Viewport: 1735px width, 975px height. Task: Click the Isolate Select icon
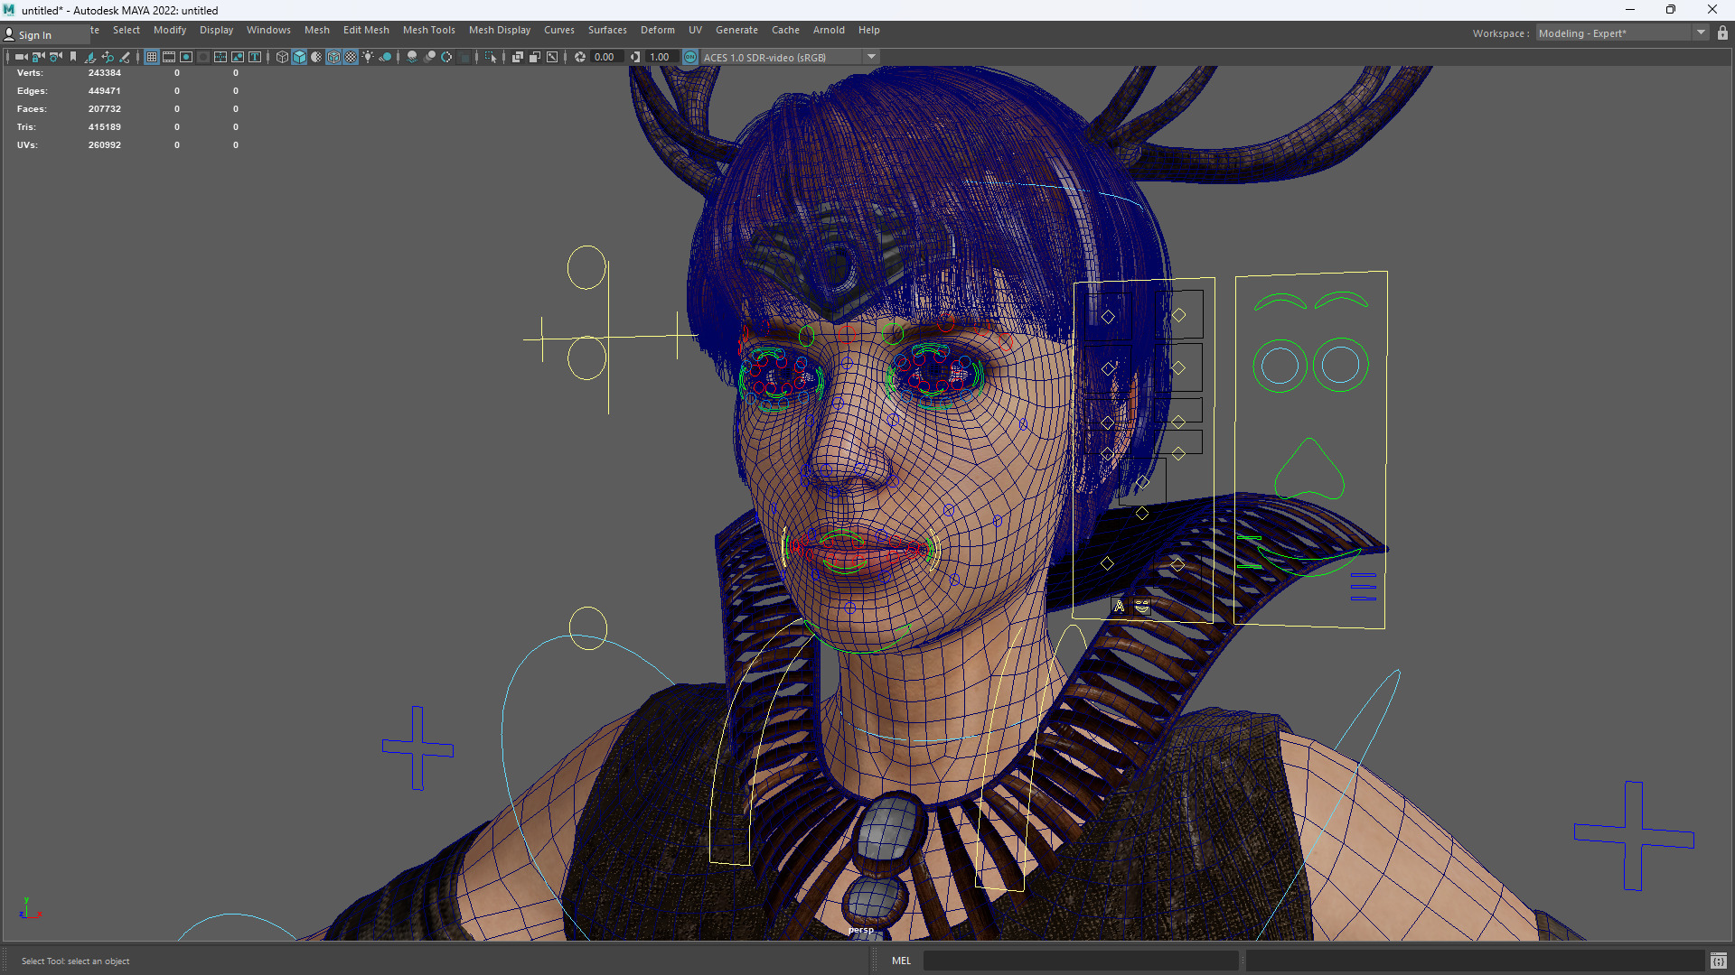coord(491,57)
